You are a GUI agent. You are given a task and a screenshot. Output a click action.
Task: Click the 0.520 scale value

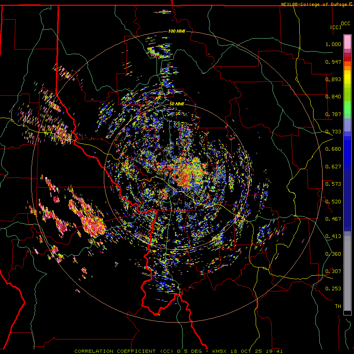[x=333, y=201]
